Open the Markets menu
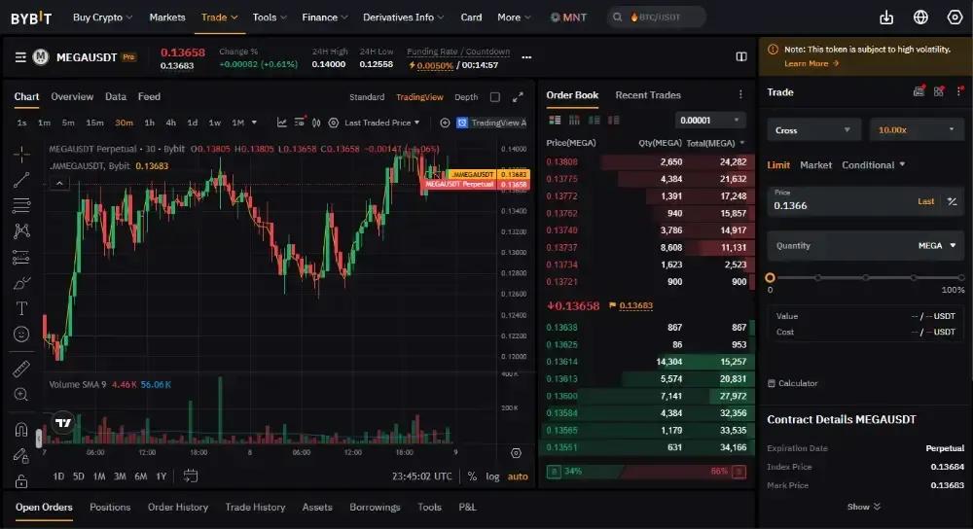 tap(167, 18)
